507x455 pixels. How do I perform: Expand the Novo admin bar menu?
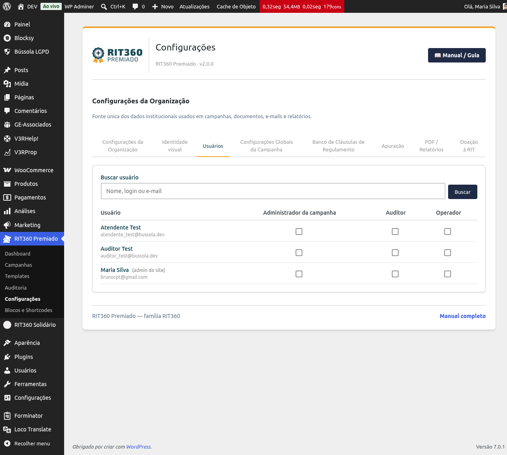pos(163,6)
